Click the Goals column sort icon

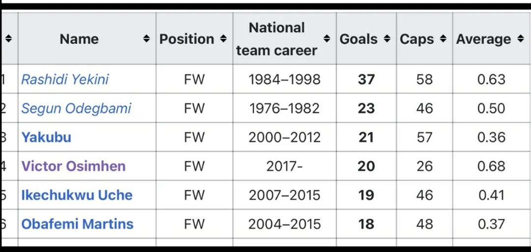tap(387, 39)
